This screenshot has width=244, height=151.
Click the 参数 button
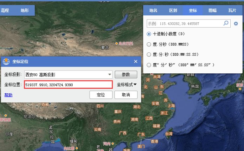tap(126, 74)
